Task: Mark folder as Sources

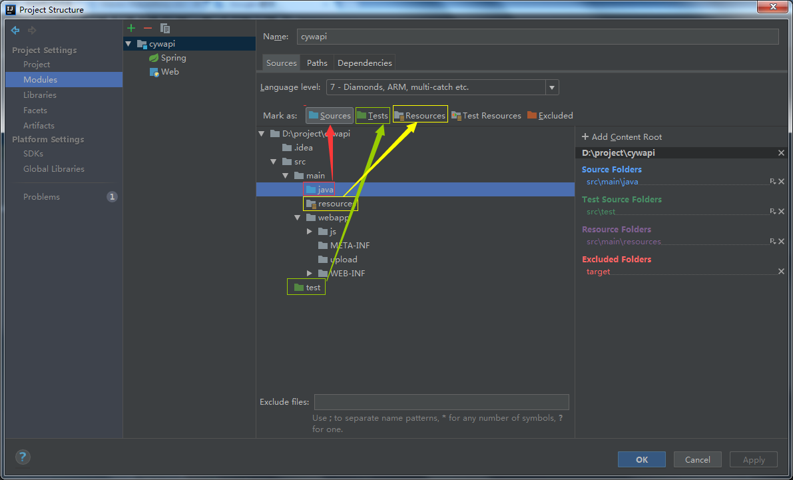Action: pyautogui.click(x=330, y=116)
